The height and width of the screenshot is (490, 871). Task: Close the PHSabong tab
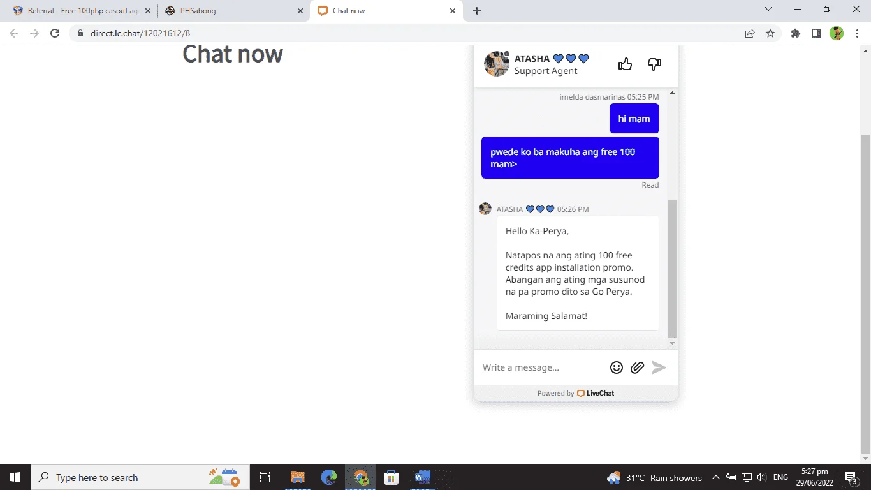pyautogui.click(x=301, y=11)
